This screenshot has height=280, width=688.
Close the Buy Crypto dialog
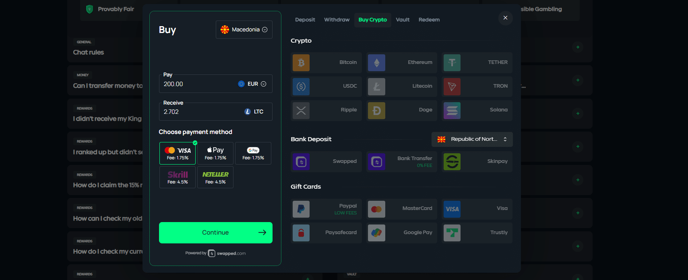505,18
